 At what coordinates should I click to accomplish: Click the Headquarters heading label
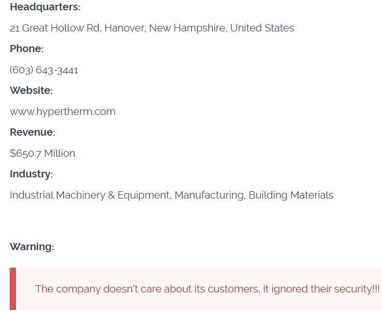pyautogui.click(x=45, y=7)
